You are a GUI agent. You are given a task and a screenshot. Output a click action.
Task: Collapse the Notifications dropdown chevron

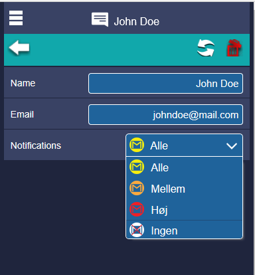click(232, 145)
